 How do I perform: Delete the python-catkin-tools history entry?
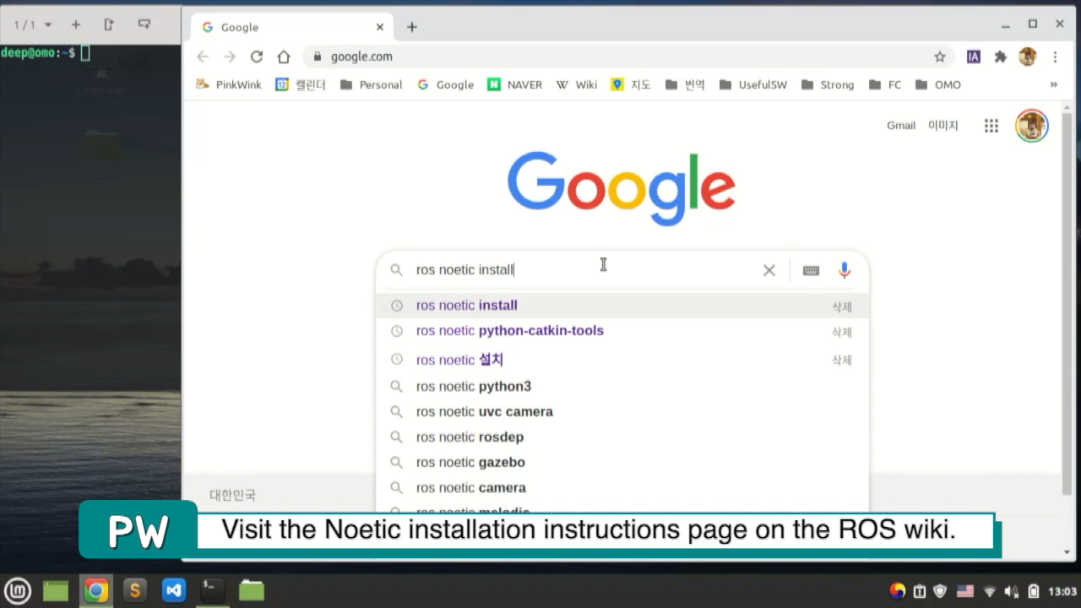pyautogui.click(x=842, y=332)
